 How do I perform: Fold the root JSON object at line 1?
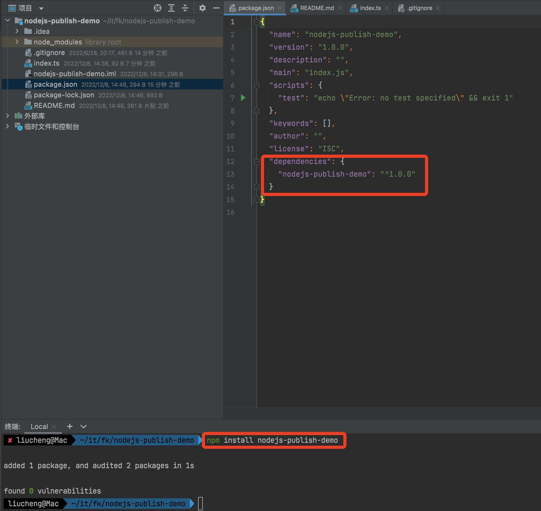point(256,22)
